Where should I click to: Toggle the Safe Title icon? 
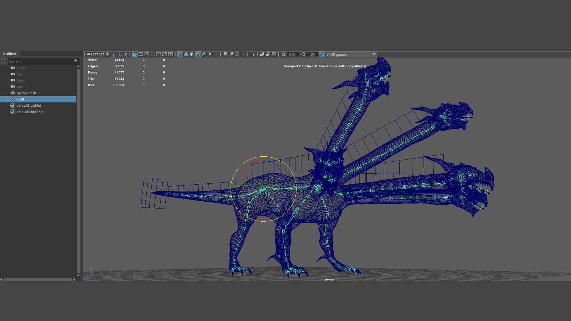(170, 54)
